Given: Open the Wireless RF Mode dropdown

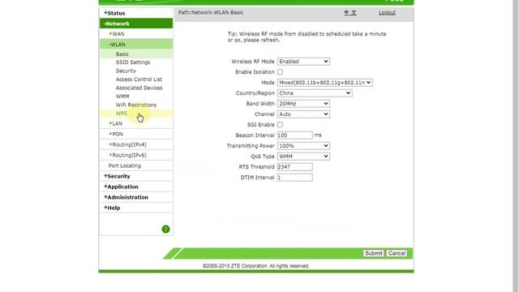Looking at the screenshot, I should pos(303,62).
